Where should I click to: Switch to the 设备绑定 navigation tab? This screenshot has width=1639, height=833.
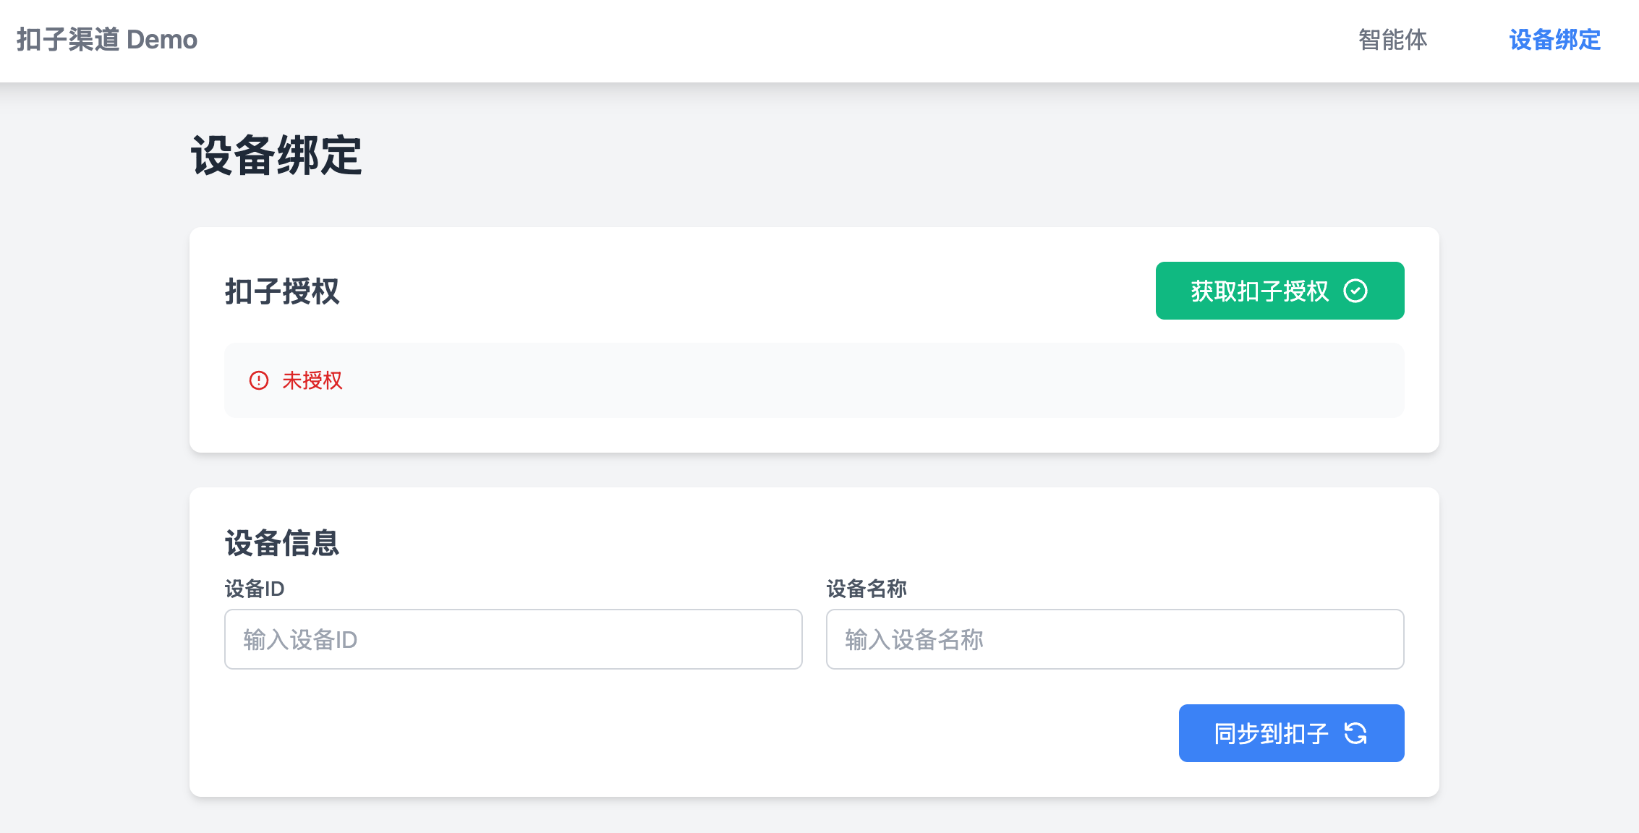click(x=1554, y=40)
